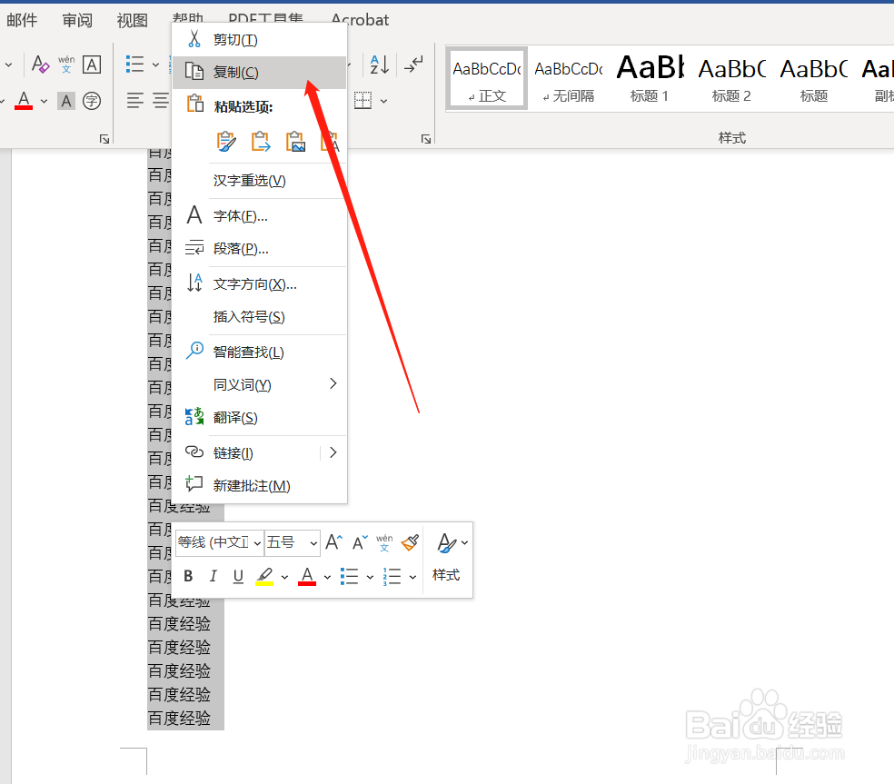Select the Format Painter on the mini toolbar
This screenshot has width=894, height=784.
pos(410,542)
